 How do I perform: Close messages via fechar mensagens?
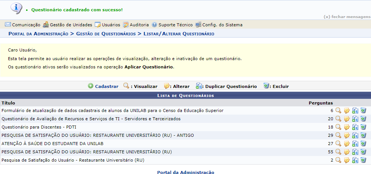click(x=347, y=17)
